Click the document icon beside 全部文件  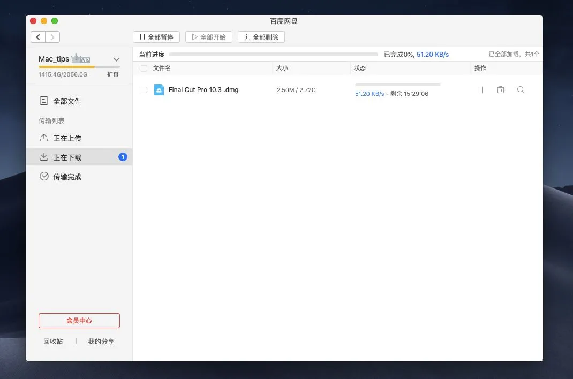[44, 101]
